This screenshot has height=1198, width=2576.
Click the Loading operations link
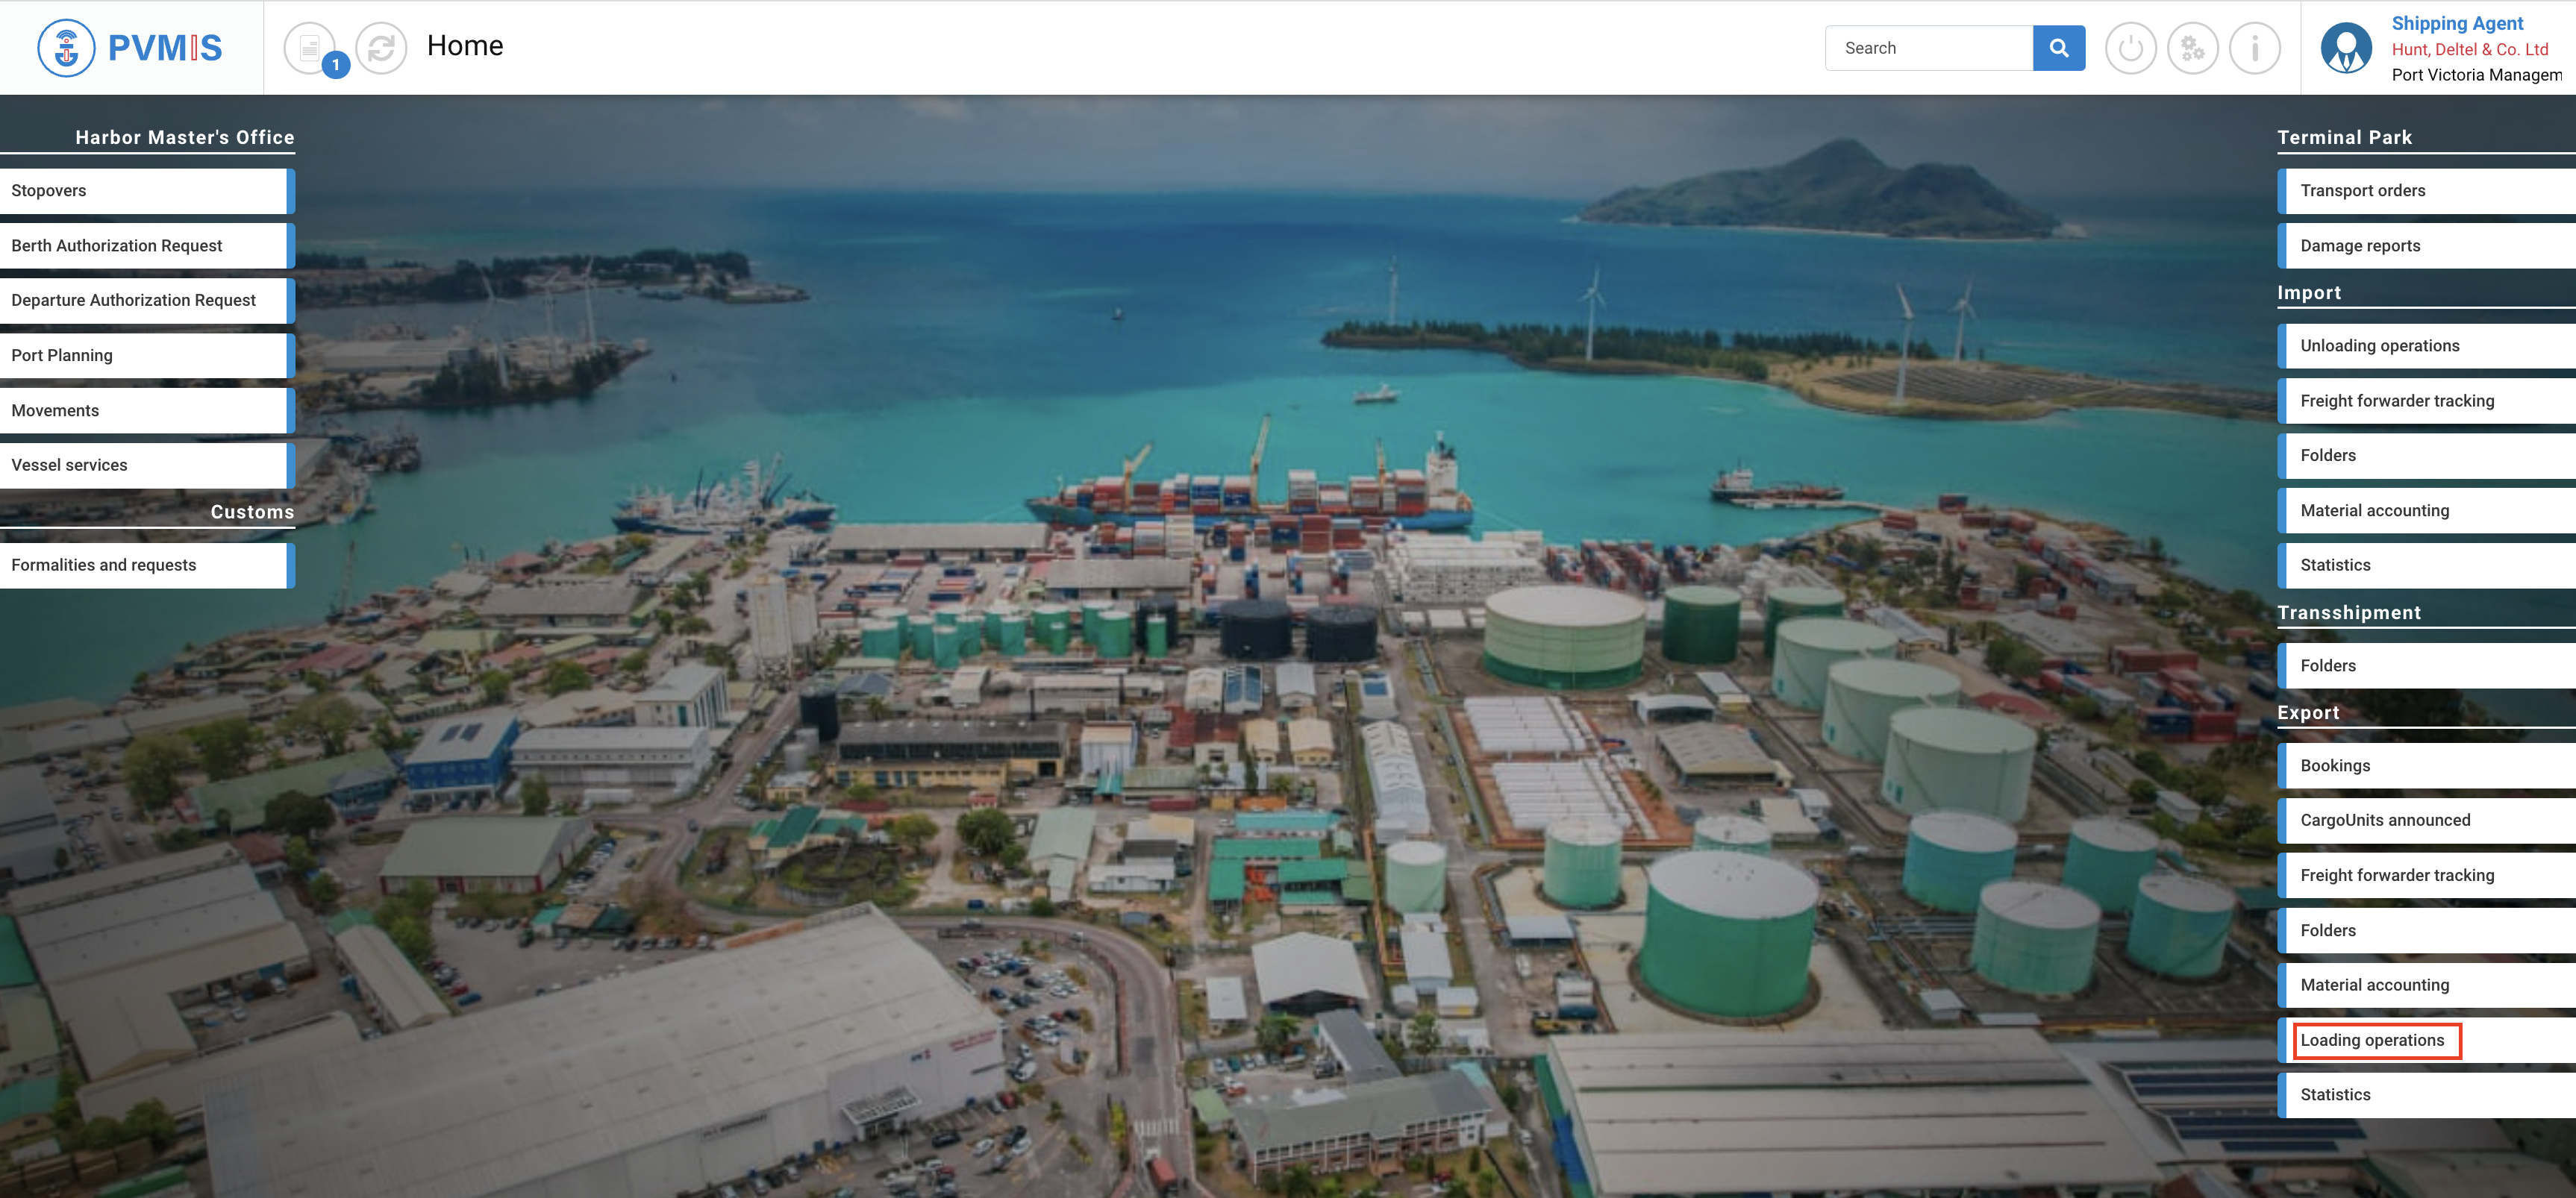2372,1040
